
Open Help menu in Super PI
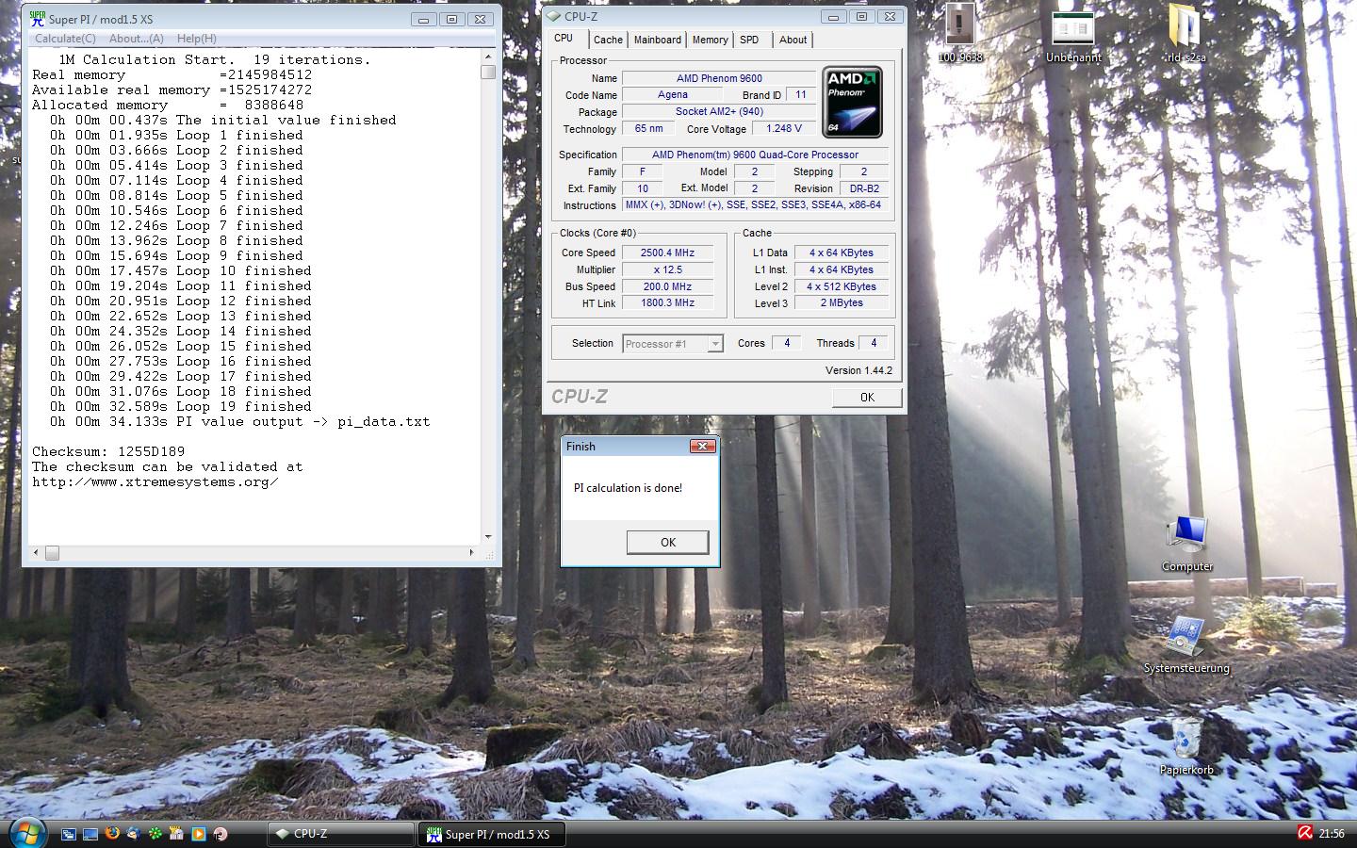point(196,39)
